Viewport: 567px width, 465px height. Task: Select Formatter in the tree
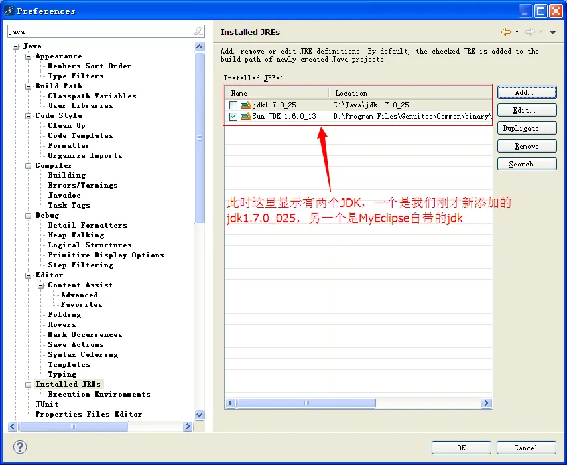pyautogui.click(x=69, y=145)
